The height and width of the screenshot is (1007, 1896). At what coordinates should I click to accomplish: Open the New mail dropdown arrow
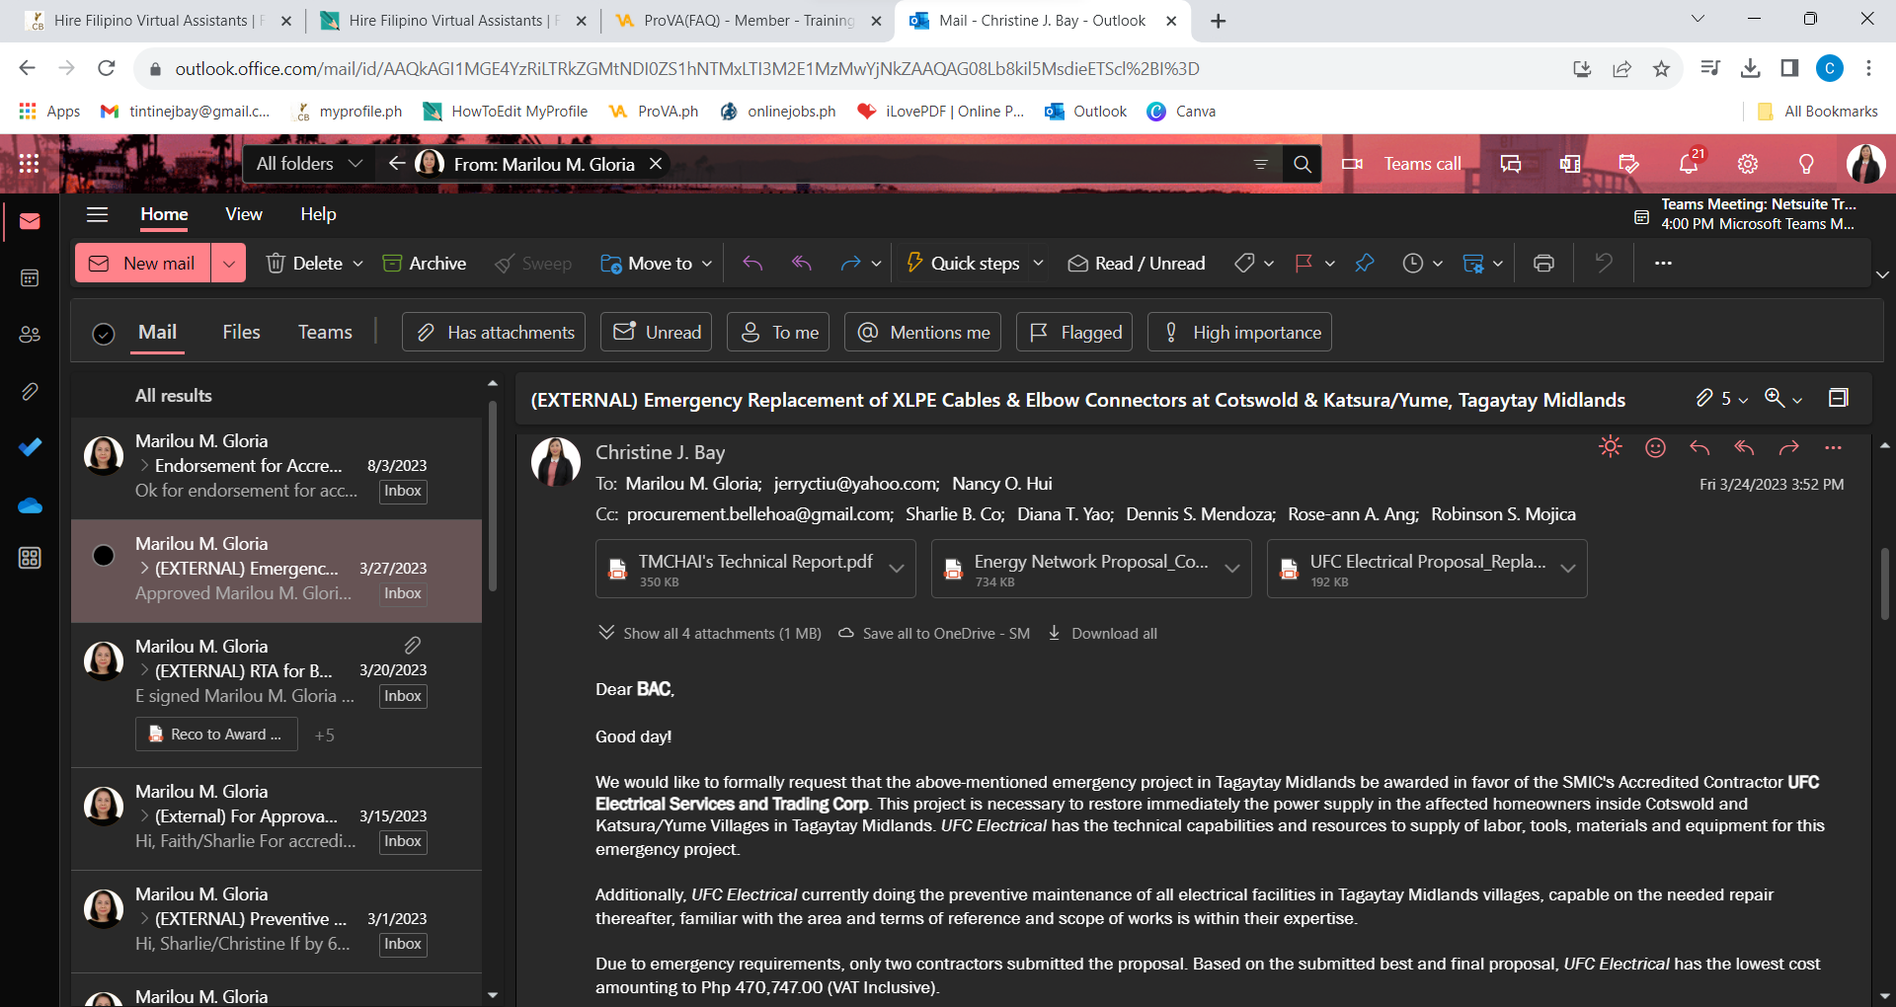point(228,264)
